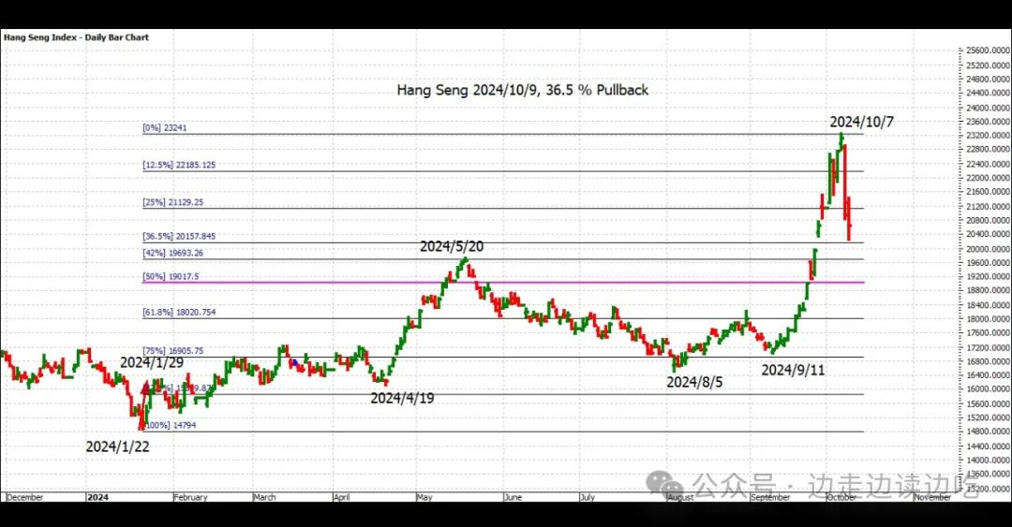Viewport: 1012px width, 527px height.
Task: Click the 23200.0000 price axis value
Action: (x=989, y=136)
